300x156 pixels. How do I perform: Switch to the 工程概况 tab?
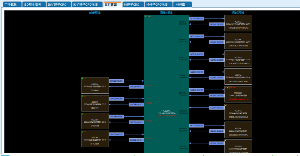[11, 5]
